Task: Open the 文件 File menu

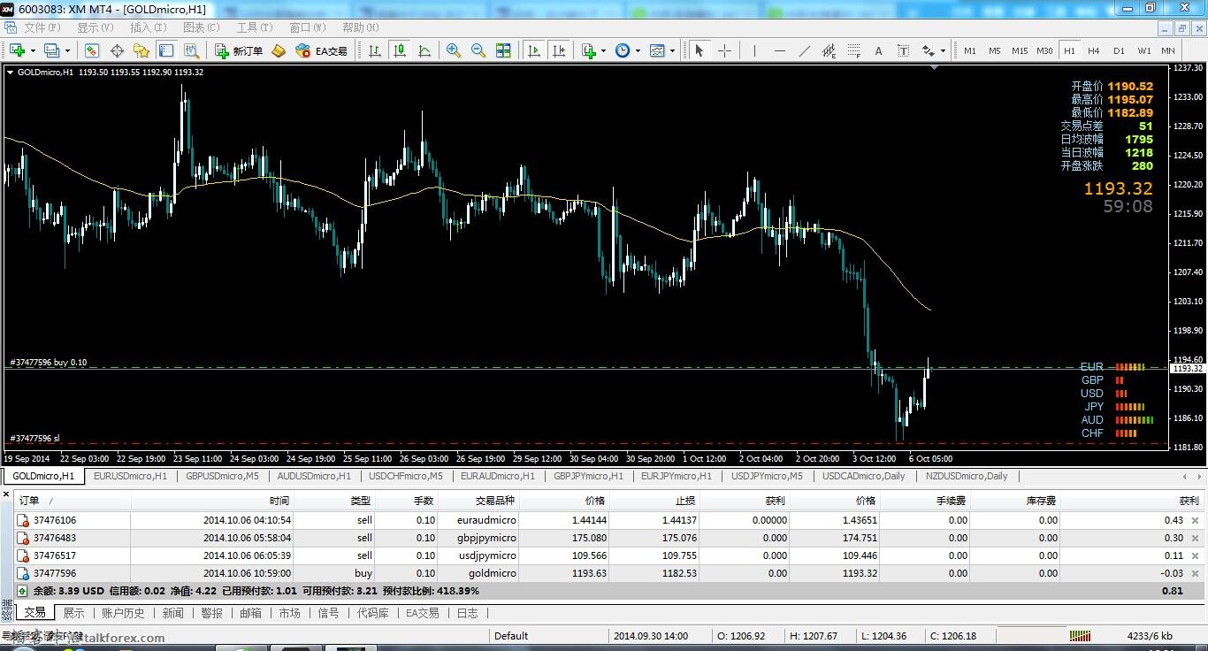Action: point(42,27)
